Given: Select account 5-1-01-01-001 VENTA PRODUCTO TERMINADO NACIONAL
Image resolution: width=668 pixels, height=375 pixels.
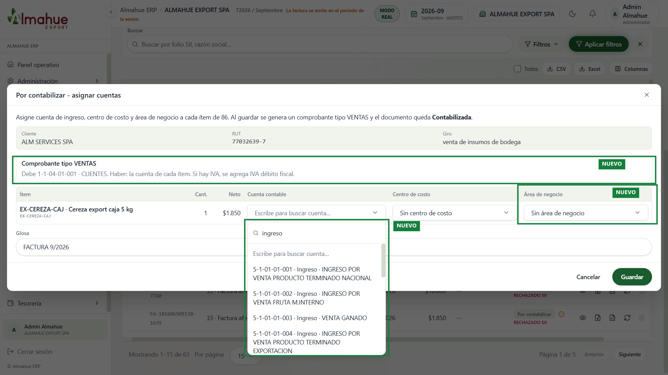Looking at the screenshot, I should click(x=314, y=274).
